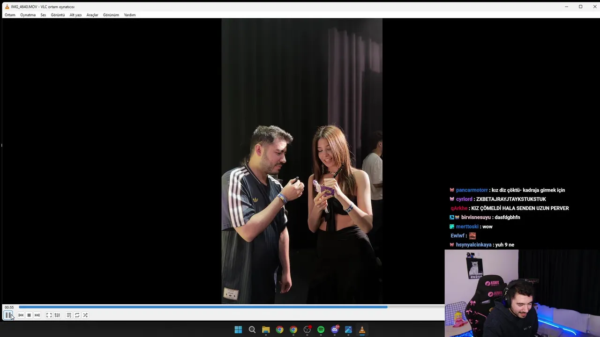Click the cyrlord chat username

click(x=464, y=199)
